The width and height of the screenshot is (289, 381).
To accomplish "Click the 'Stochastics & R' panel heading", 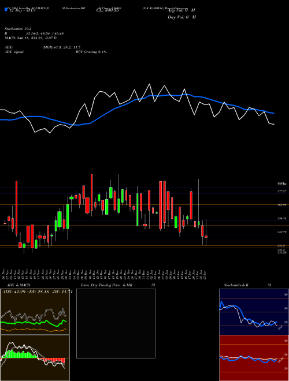I will coord(236,285).
